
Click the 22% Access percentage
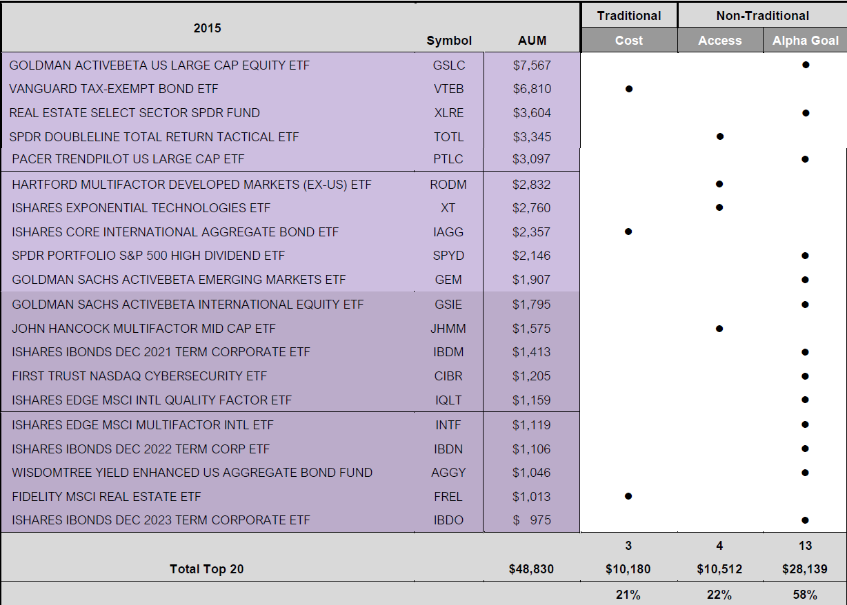[719, 595]
